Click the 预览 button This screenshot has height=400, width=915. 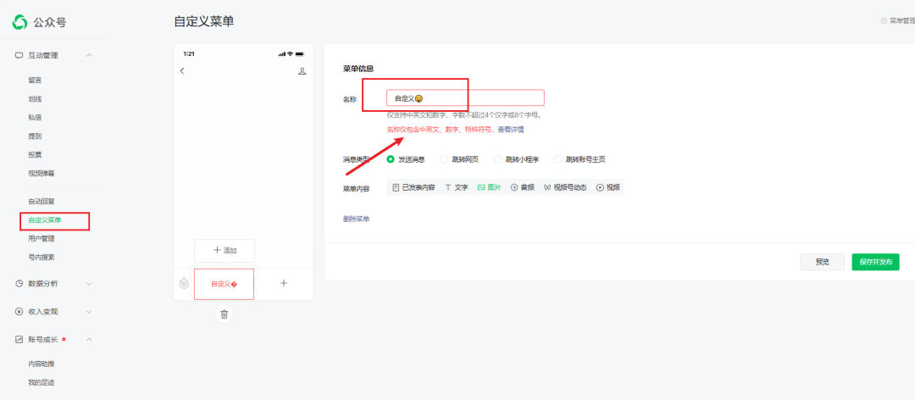pyautogui.click(x=822, y=262)
